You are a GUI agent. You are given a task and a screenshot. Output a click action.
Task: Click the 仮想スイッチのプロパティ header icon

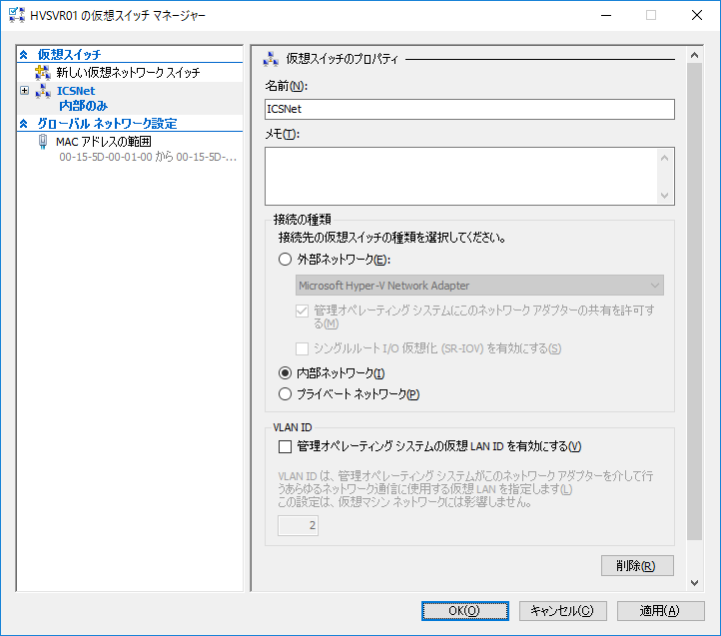(x=271, y=59)
